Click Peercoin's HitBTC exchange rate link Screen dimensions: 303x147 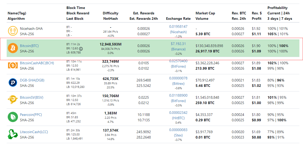click(178, 118)
